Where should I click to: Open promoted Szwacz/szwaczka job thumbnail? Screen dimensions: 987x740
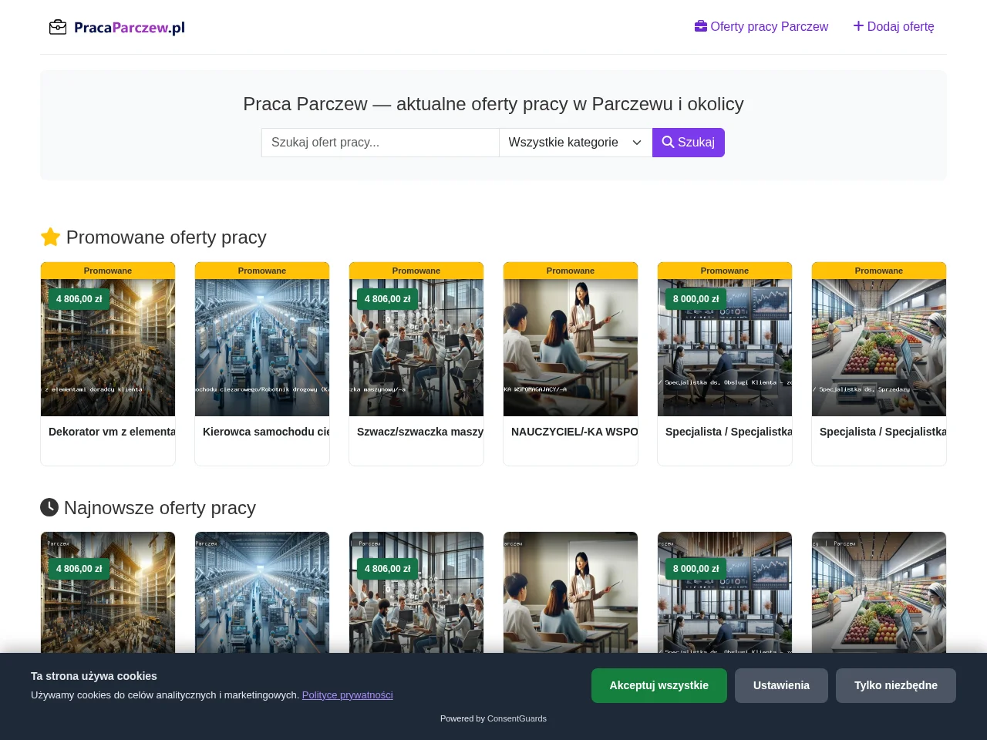[x=416, y=348]
